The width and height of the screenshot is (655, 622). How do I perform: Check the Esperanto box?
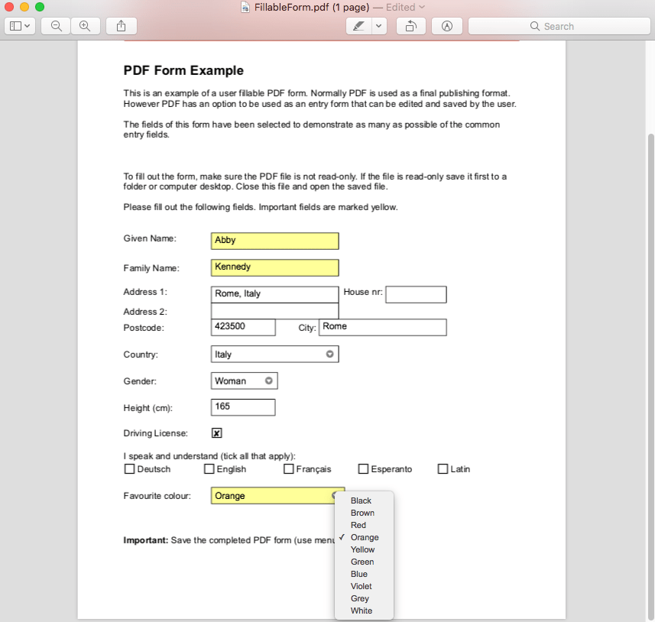coord(363,468)
